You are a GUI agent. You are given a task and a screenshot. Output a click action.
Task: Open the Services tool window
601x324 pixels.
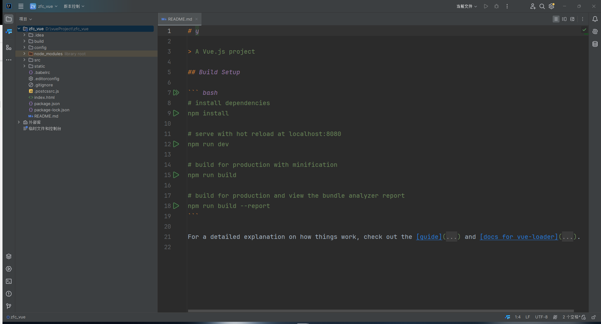[x=9, y=269]
